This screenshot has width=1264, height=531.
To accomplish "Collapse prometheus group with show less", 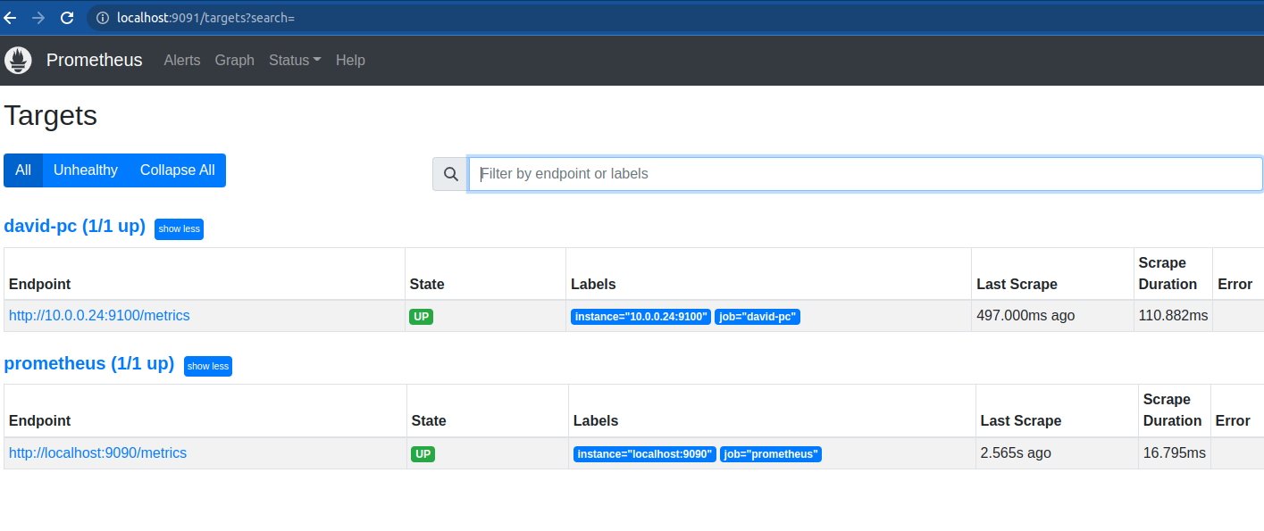I will click(x=208, y=366).
